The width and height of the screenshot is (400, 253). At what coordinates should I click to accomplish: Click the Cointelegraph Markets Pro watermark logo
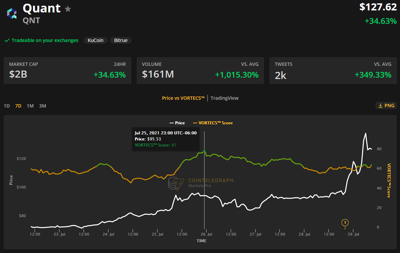[176, 184]
